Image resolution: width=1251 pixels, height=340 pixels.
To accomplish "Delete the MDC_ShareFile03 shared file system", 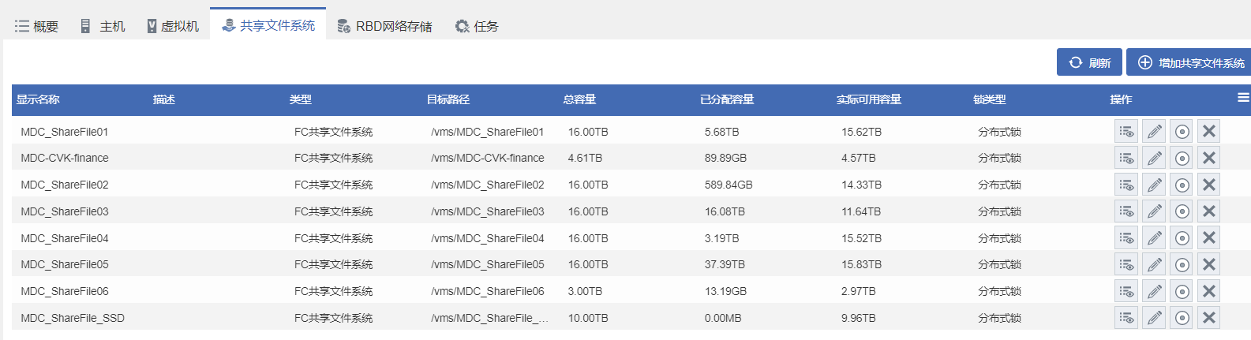I will pos(1208,211).
